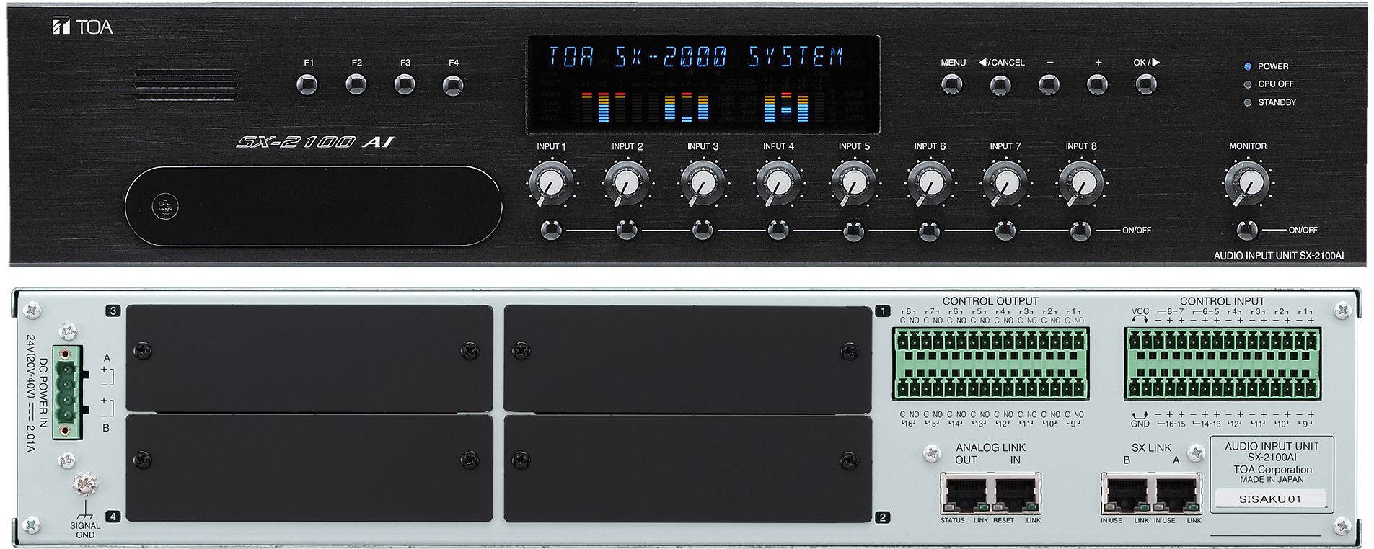Push the F4 function button
The height and width of the screenshot is (549, 1374).
point(453,85)
